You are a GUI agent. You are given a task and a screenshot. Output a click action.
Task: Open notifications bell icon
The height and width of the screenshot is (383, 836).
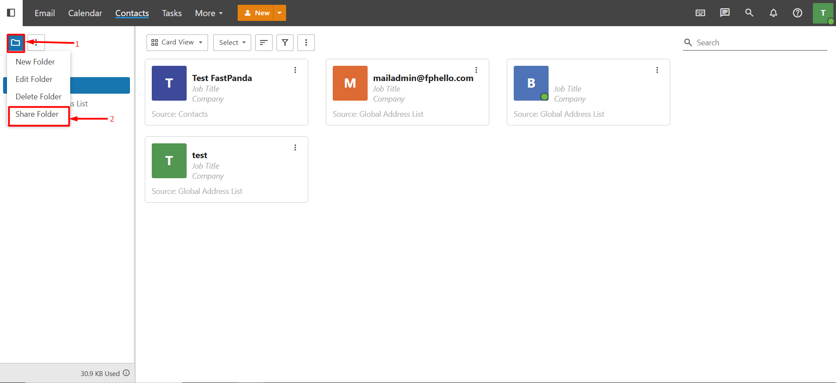point(773,13)
